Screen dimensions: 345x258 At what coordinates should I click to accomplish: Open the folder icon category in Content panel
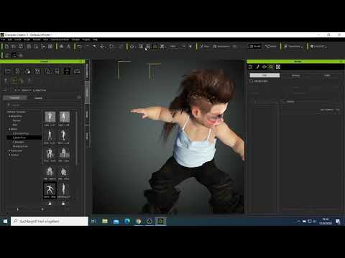tap(8, 71)
